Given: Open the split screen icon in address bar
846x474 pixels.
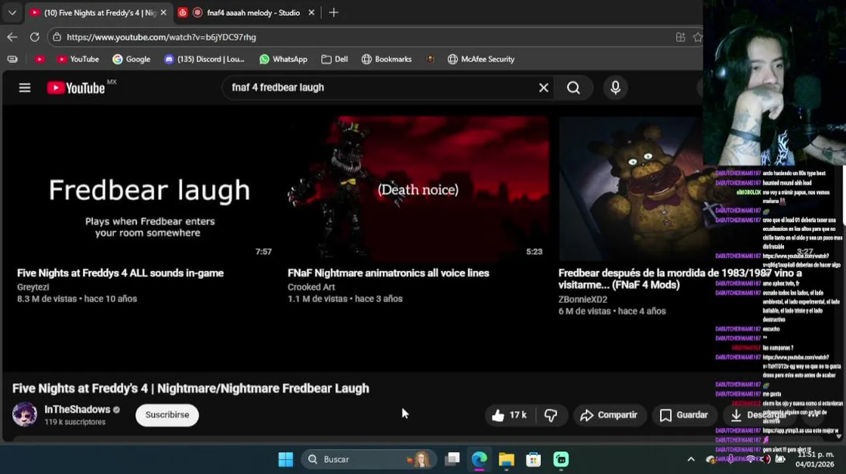Looking at the screenshot, I should [x=681, y=37].
